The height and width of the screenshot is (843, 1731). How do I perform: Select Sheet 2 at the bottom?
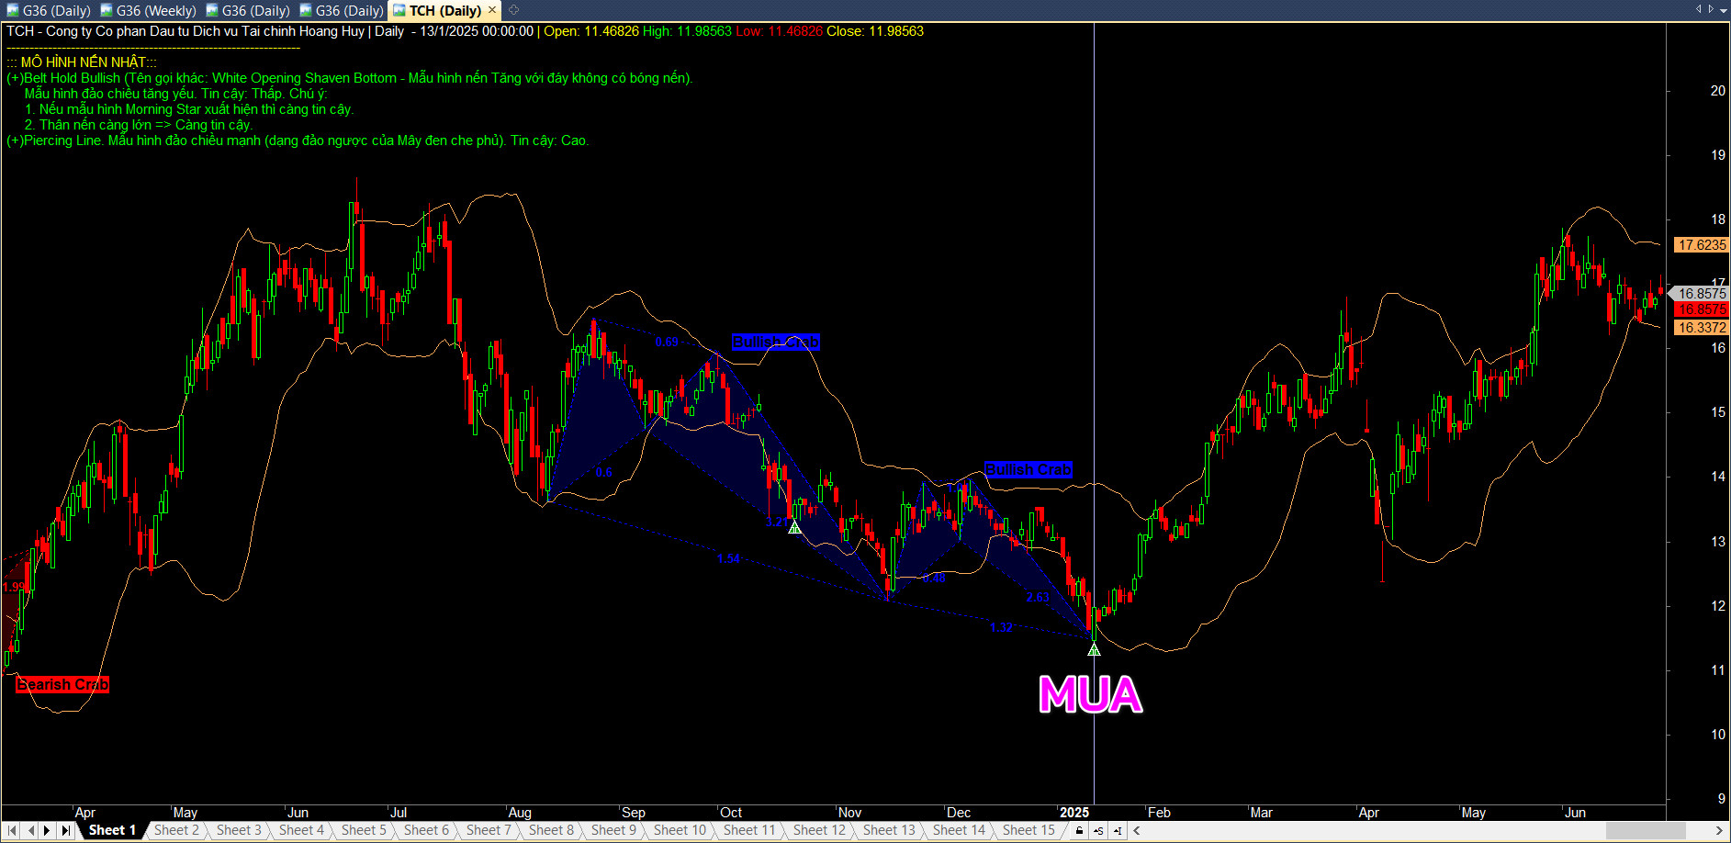176,830
